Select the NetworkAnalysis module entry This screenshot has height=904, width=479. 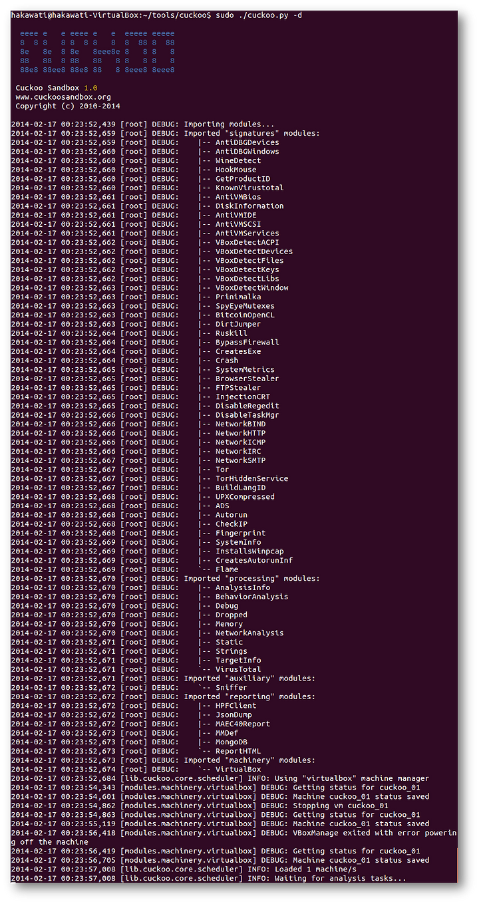249,633
